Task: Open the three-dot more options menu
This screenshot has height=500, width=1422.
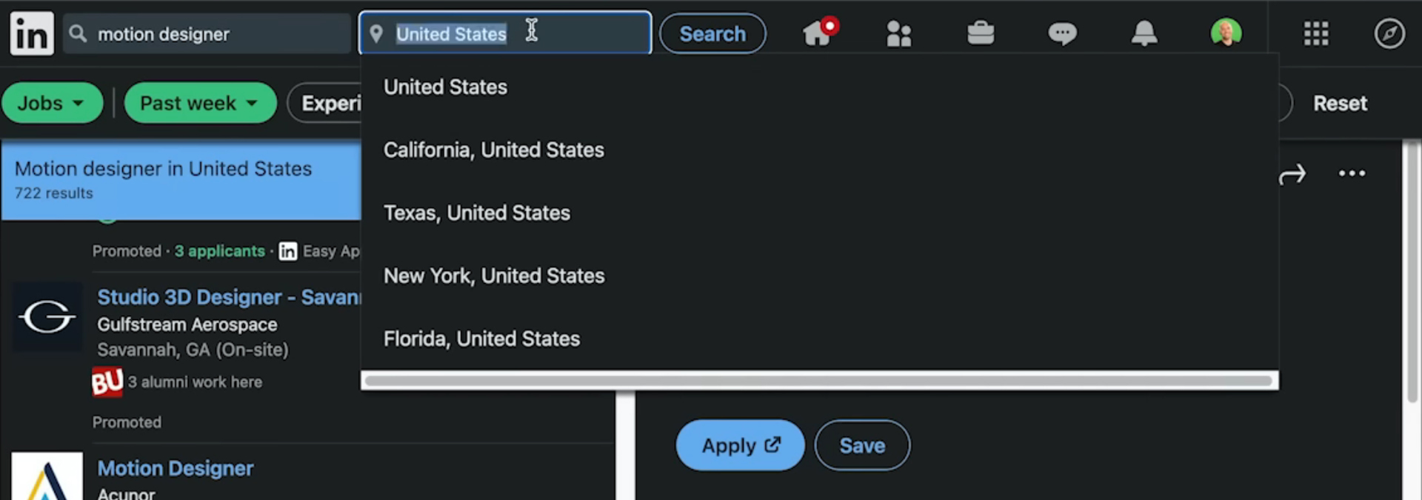Action: pos(1352,174)
